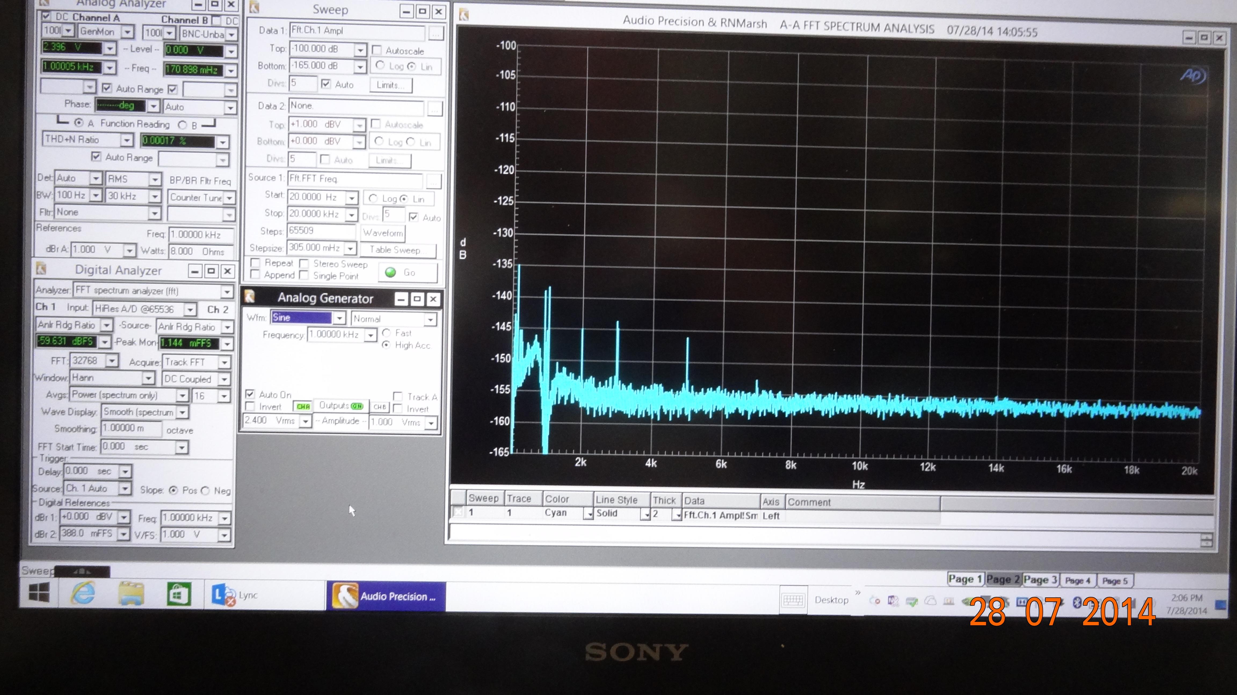The height and width of the screenshot is (695, 1237).
Task: Click the Waveform button in Sweep
Action: pyautogui.click(x=383, y=233)
